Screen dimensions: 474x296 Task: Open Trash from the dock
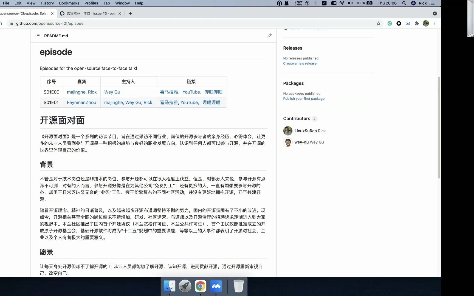click(x=239, y=286)
